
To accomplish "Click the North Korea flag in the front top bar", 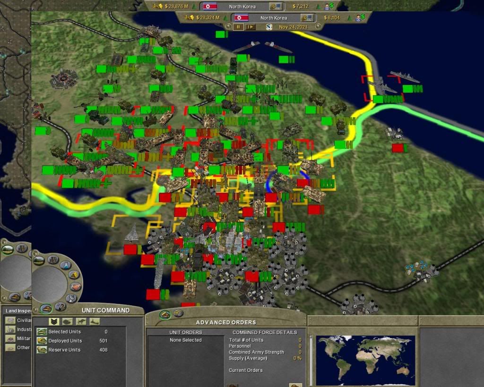I will (x=242, y=17).
